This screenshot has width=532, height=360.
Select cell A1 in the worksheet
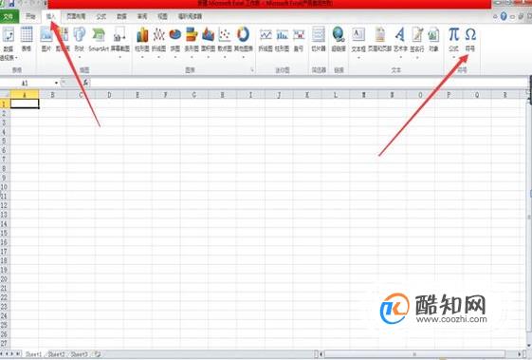(x=25, y=104)
